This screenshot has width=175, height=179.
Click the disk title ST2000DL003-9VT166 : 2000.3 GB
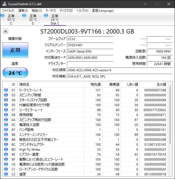tap(87, 31)
